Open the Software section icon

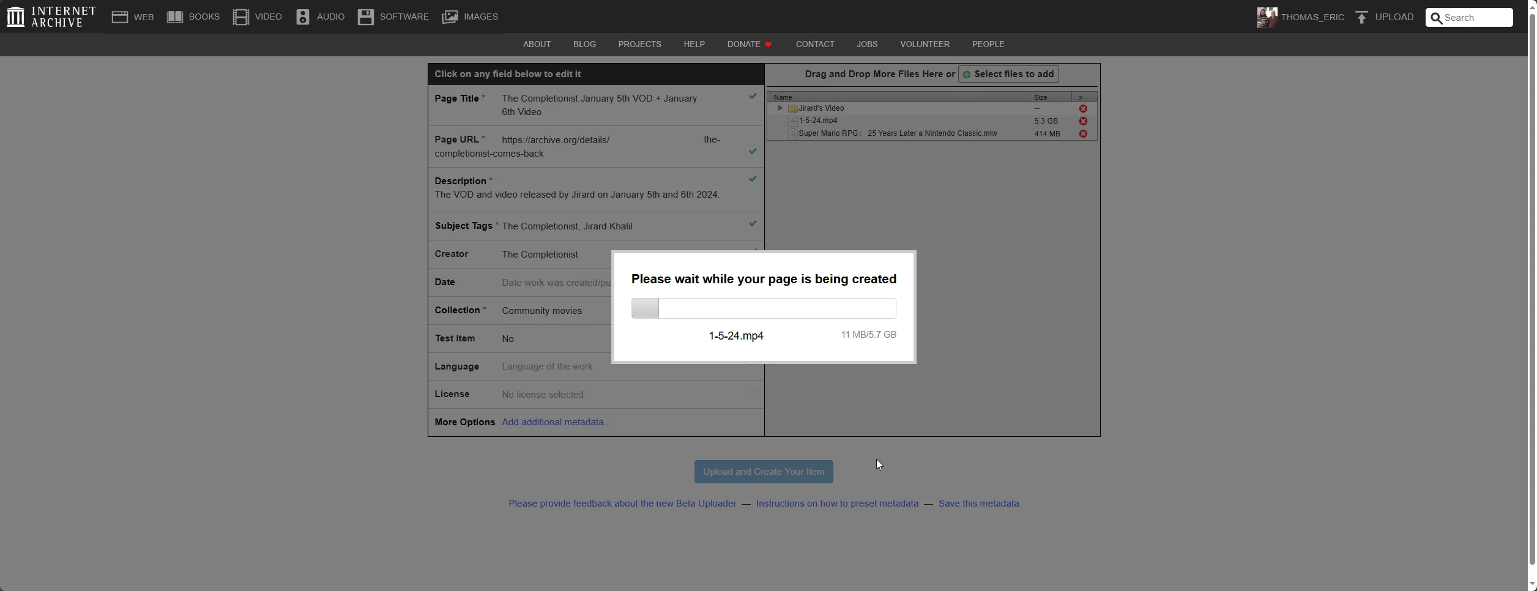pos(366,17)
